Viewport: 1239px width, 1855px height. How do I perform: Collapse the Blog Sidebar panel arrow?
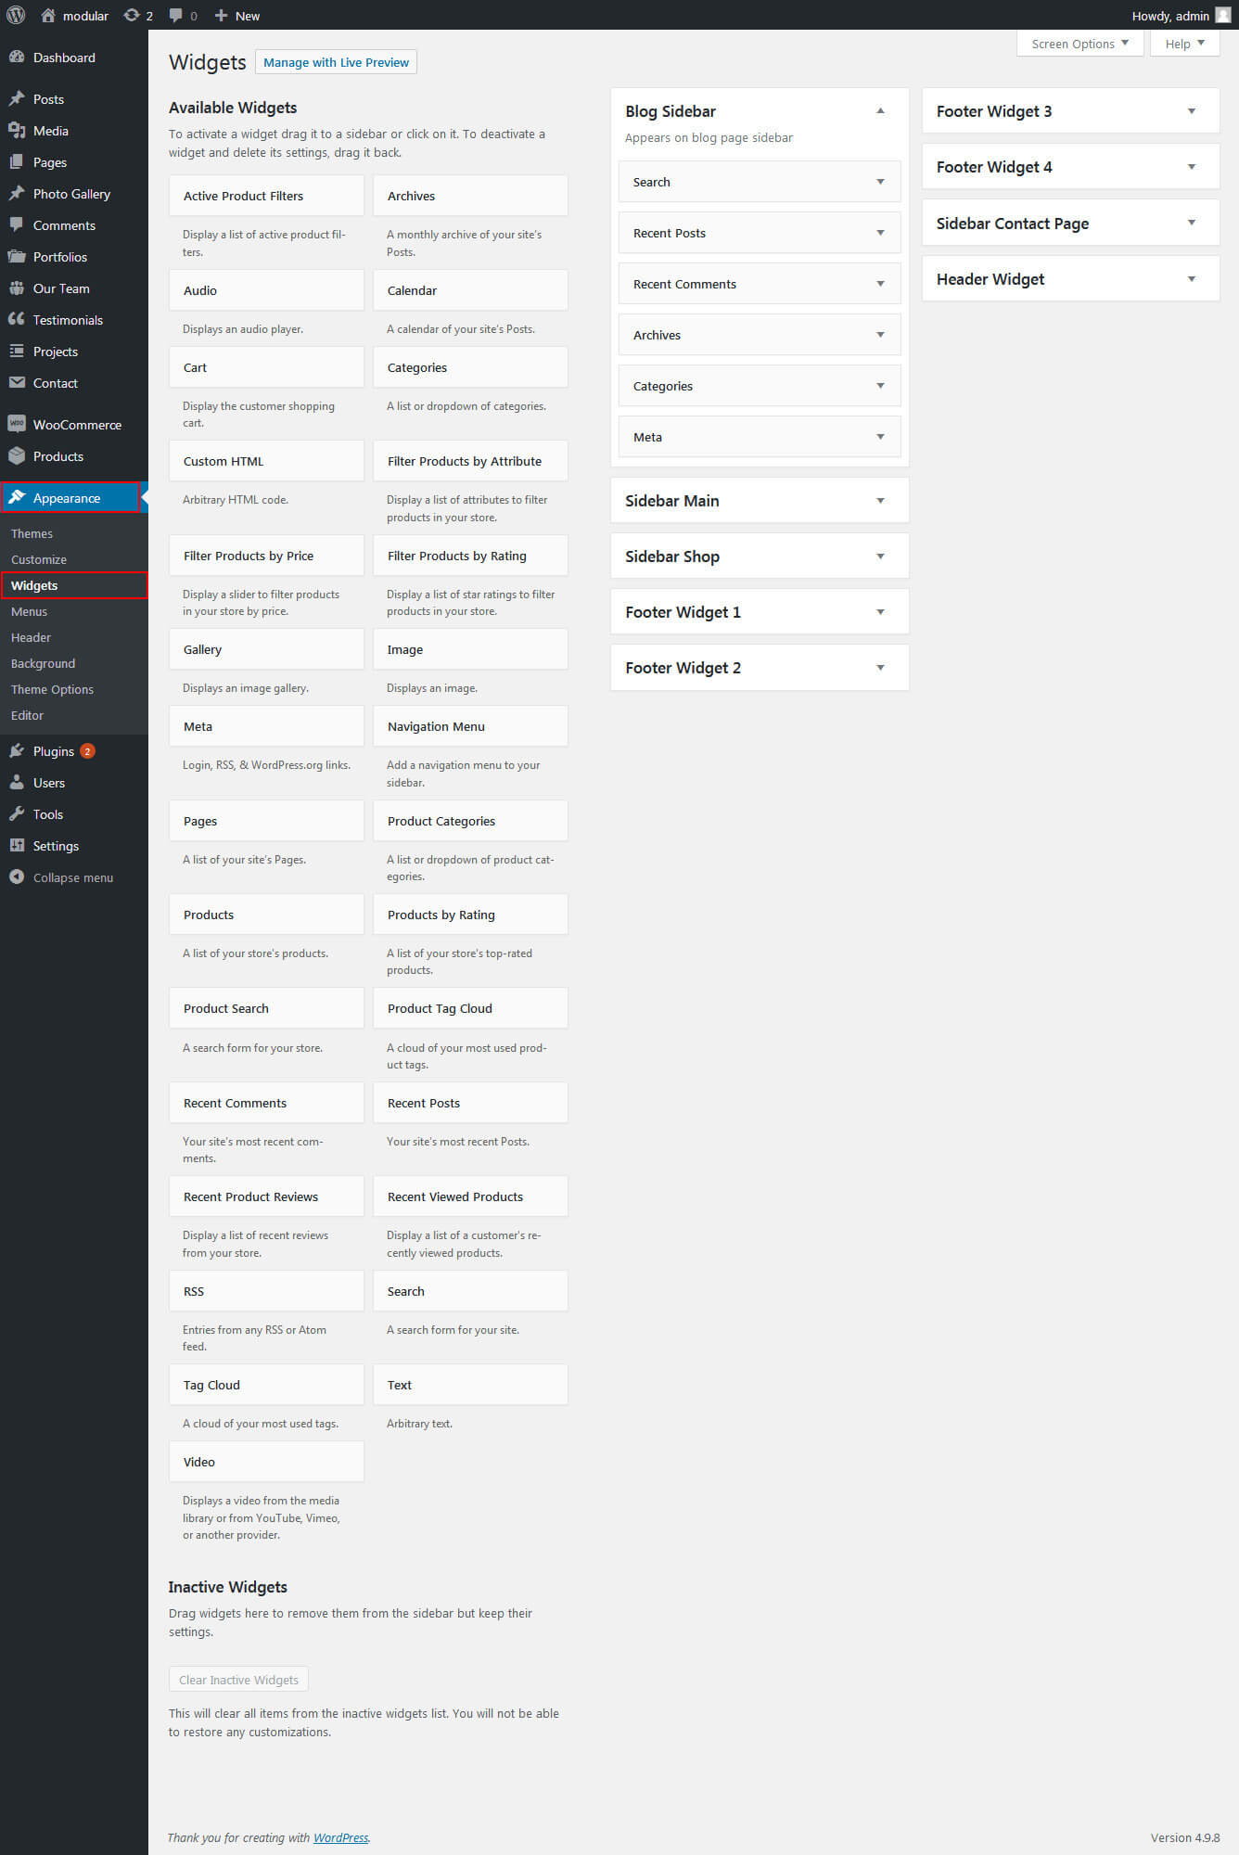(x=880, y=111)
